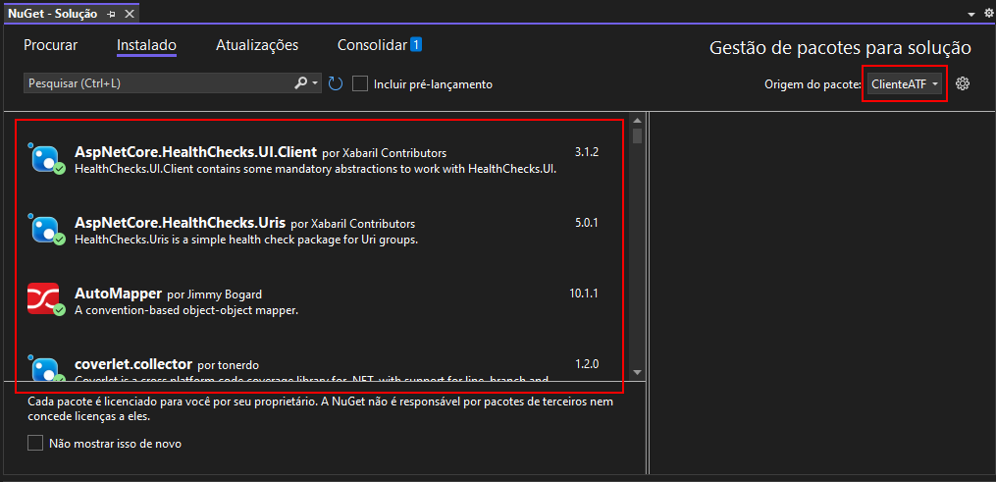Click version 3.1.2 text

pos(587,152)
